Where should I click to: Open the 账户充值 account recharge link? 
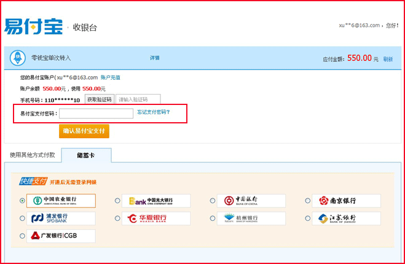110,77
